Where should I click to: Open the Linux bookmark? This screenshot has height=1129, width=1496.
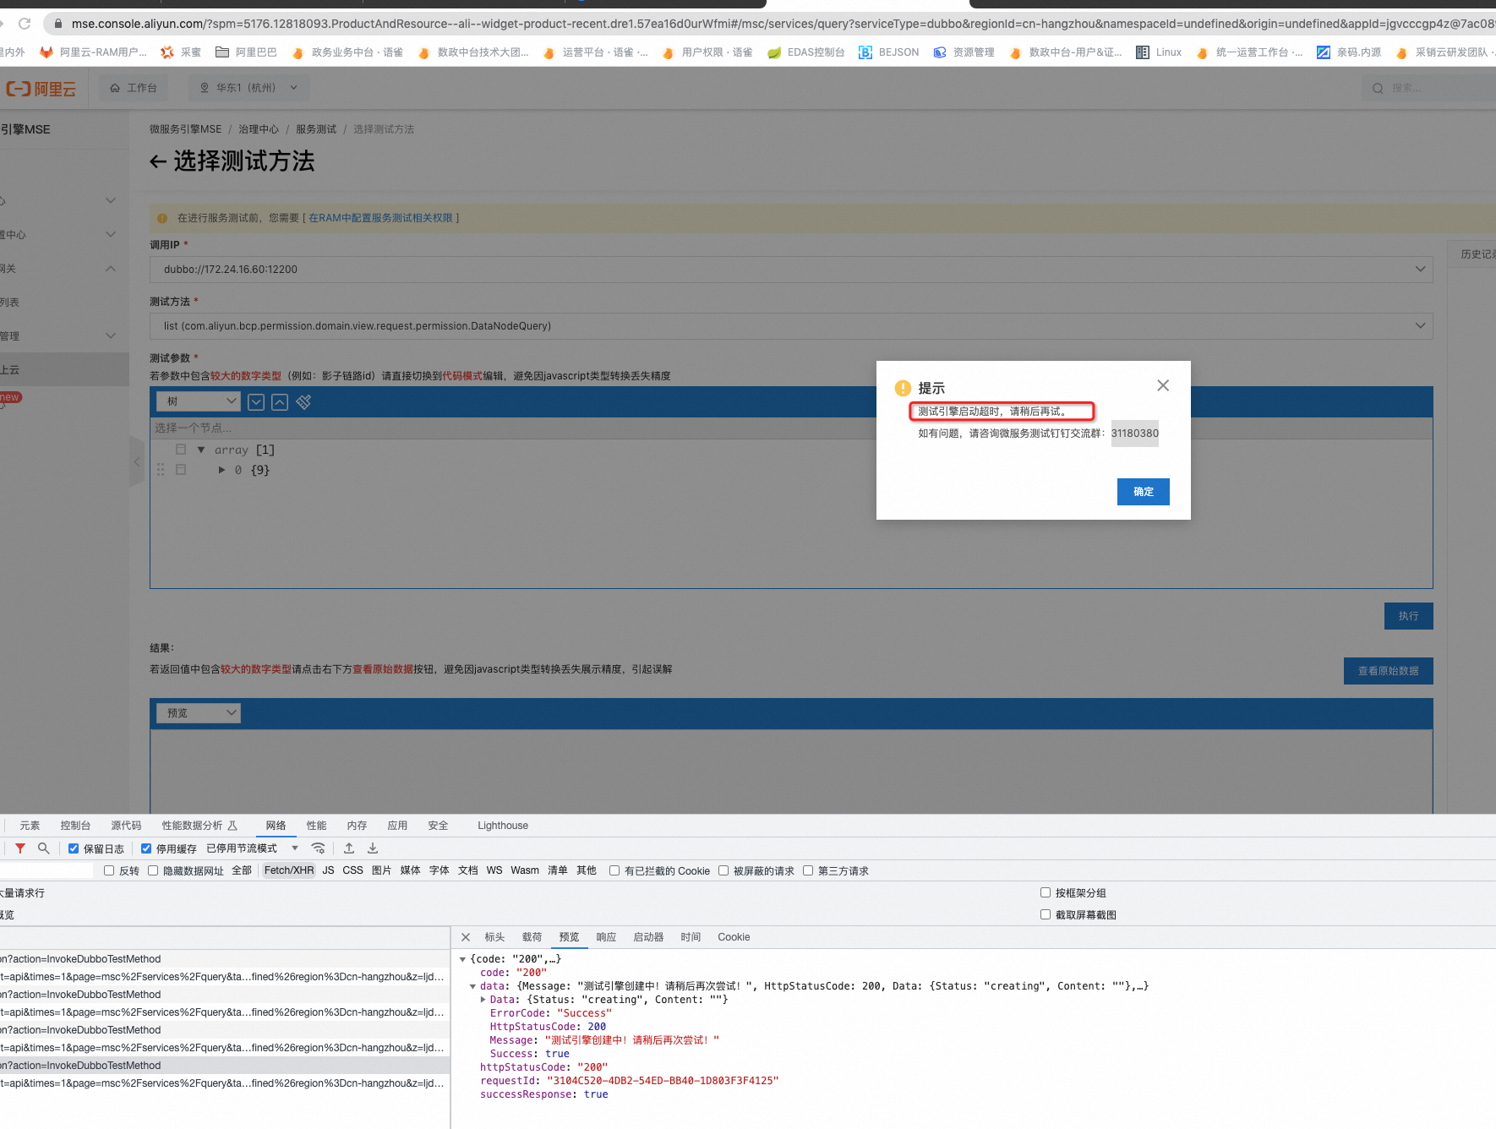point(1159,52)
